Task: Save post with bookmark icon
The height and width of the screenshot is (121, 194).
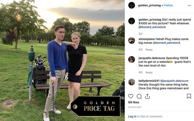Action: point(189,96)
